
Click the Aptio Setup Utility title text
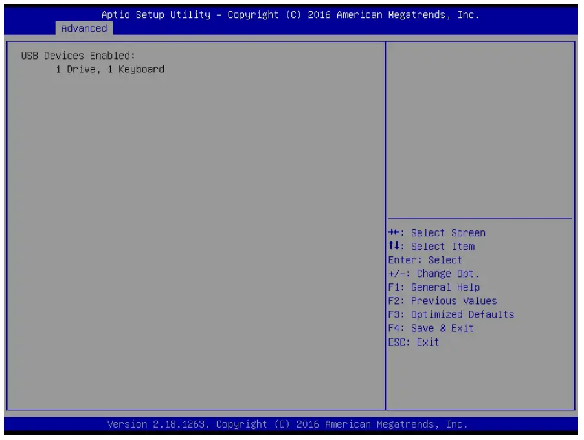click(x=290, y=15)
